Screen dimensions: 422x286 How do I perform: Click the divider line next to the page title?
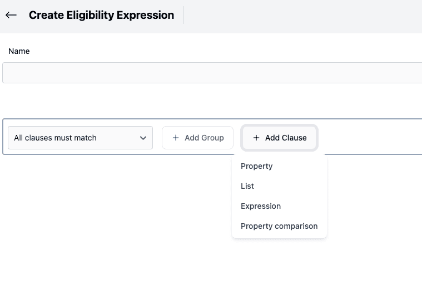(x=183, y=15)
